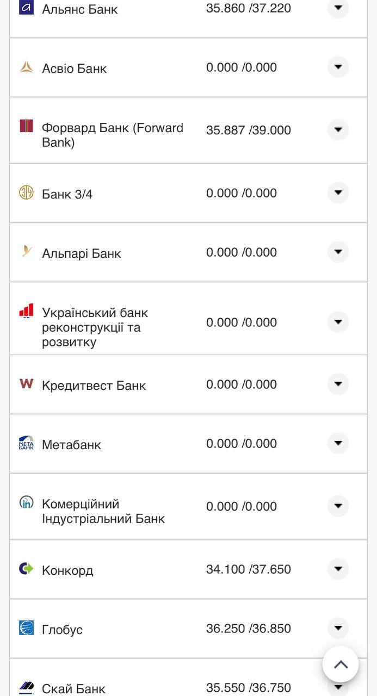This screenshot has height=696, width=377.
Task: Click the Альпарі Банк name text
Action: click(81, 253)
